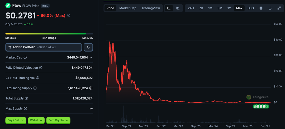Select the 24H time range
This screenshot has width=285, height=129.
(191, 8)
